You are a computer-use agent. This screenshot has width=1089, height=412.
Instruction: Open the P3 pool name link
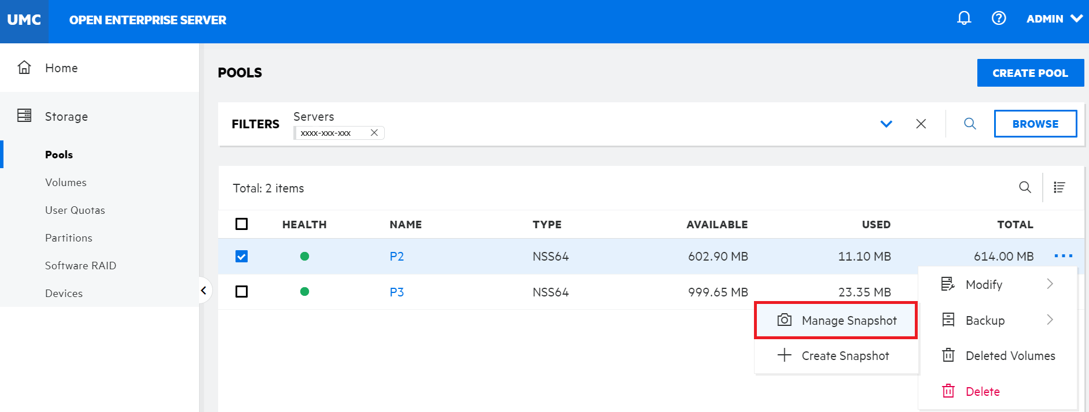[x=396, y=292]
